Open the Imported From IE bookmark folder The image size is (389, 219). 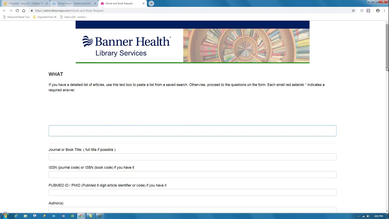45,17
